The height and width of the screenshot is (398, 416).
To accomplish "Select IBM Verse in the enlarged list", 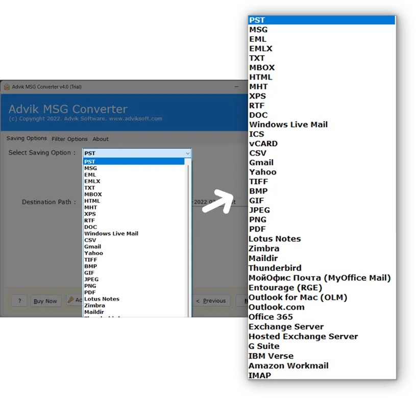I will coord(271,356).
